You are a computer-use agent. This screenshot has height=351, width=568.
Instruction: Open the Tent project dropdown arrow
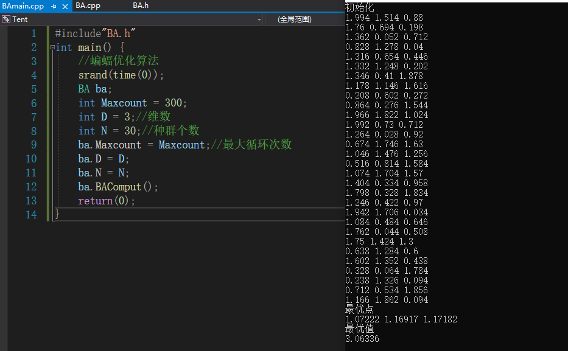[x=259, y=19]
